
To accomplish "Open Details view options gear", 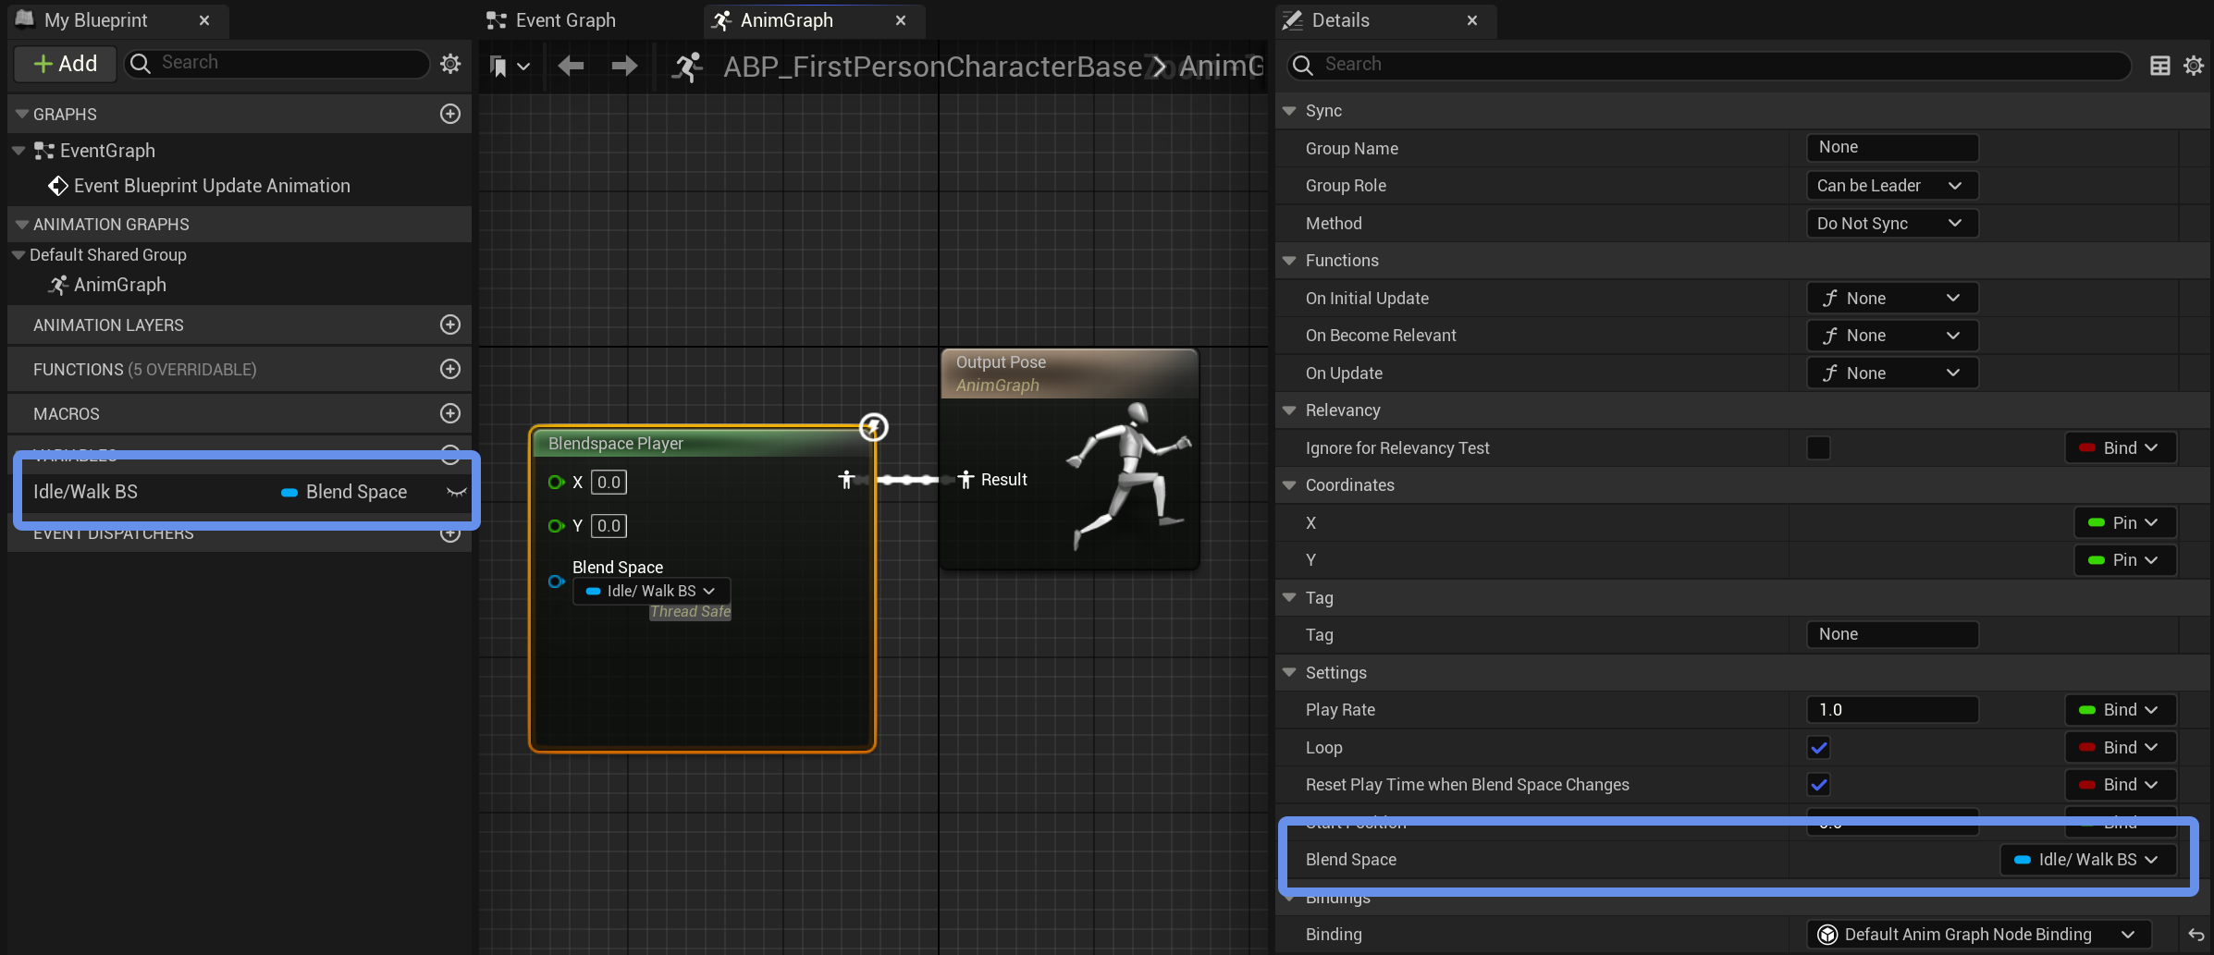I will point(2194,65).
